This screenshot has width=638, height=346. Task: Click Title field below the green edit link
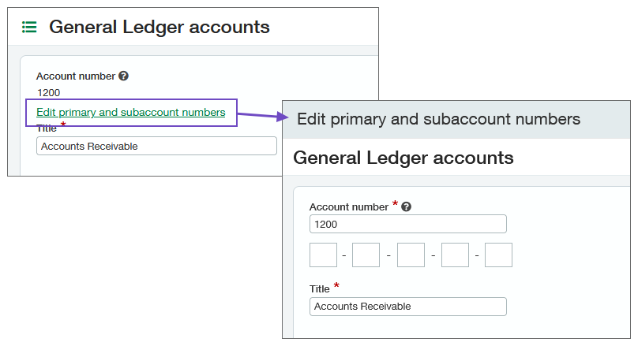156,146
